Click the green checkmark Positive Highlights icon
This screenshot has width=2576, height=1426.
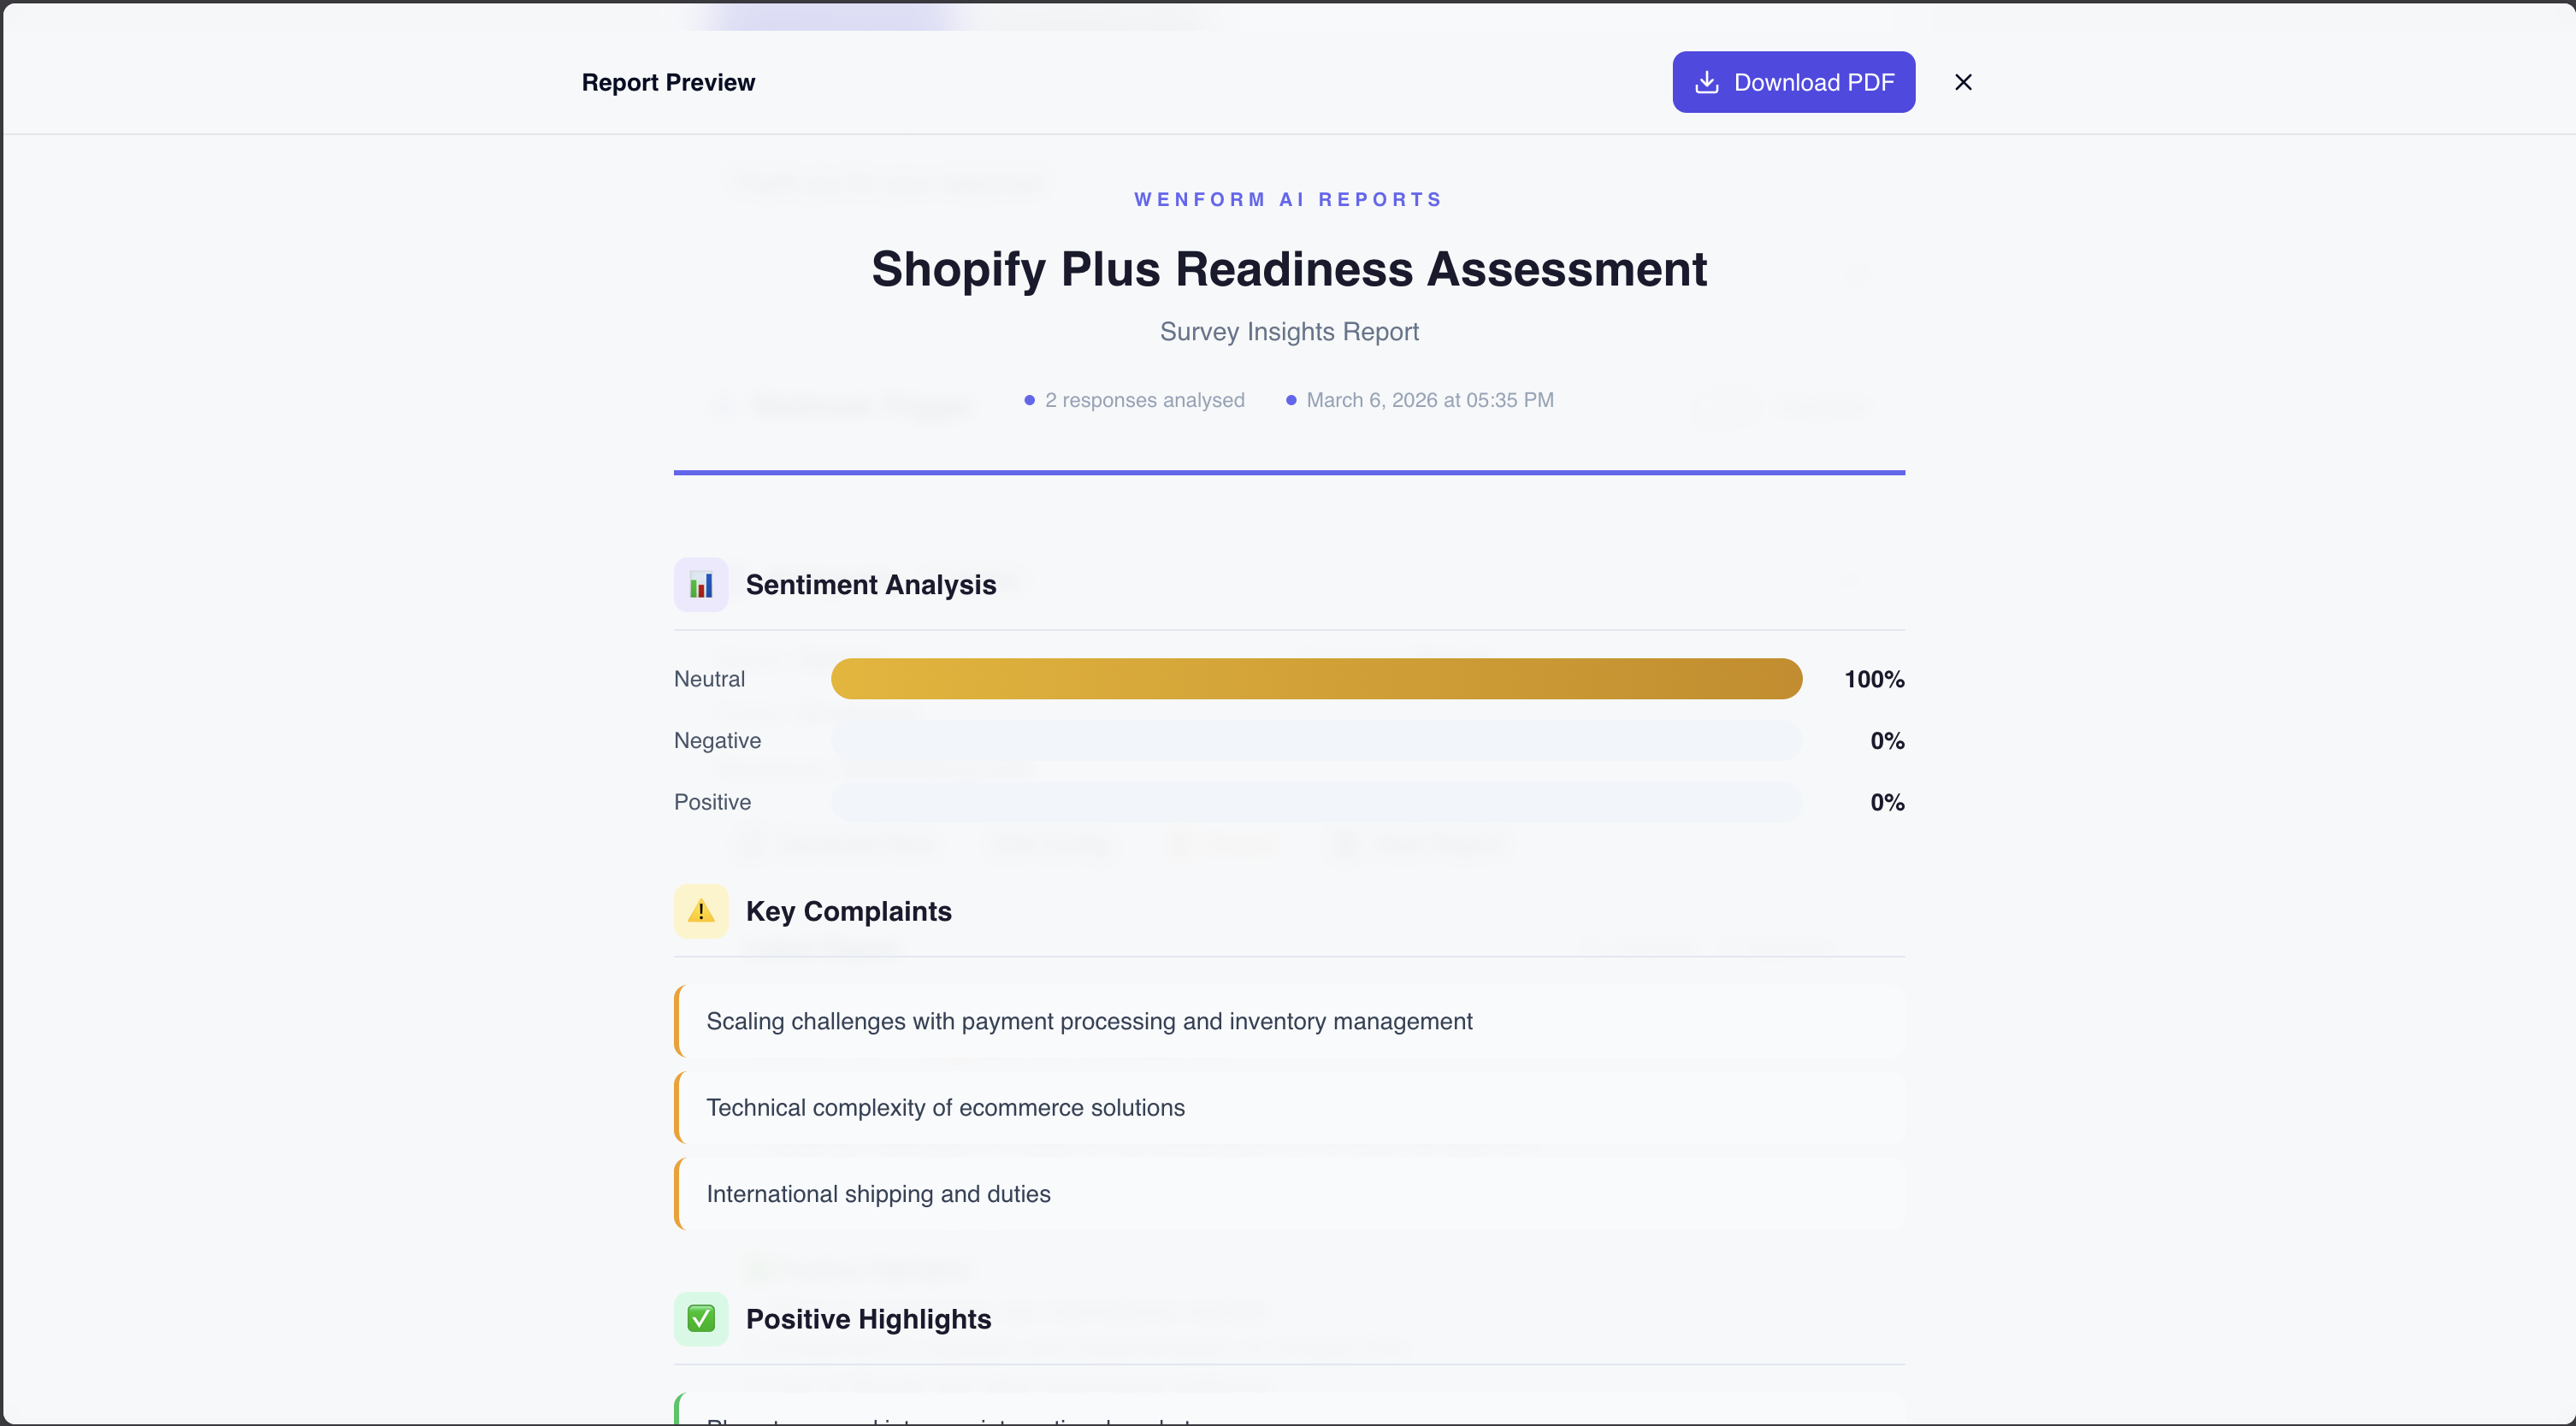700,1318
